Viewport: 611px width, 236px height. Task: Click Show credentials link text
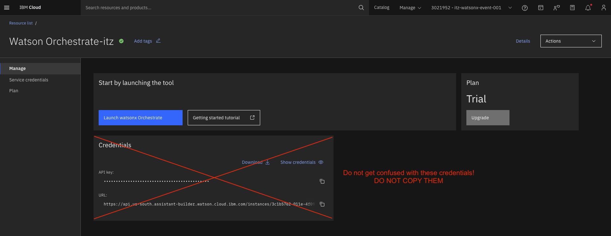click(298, 162)
